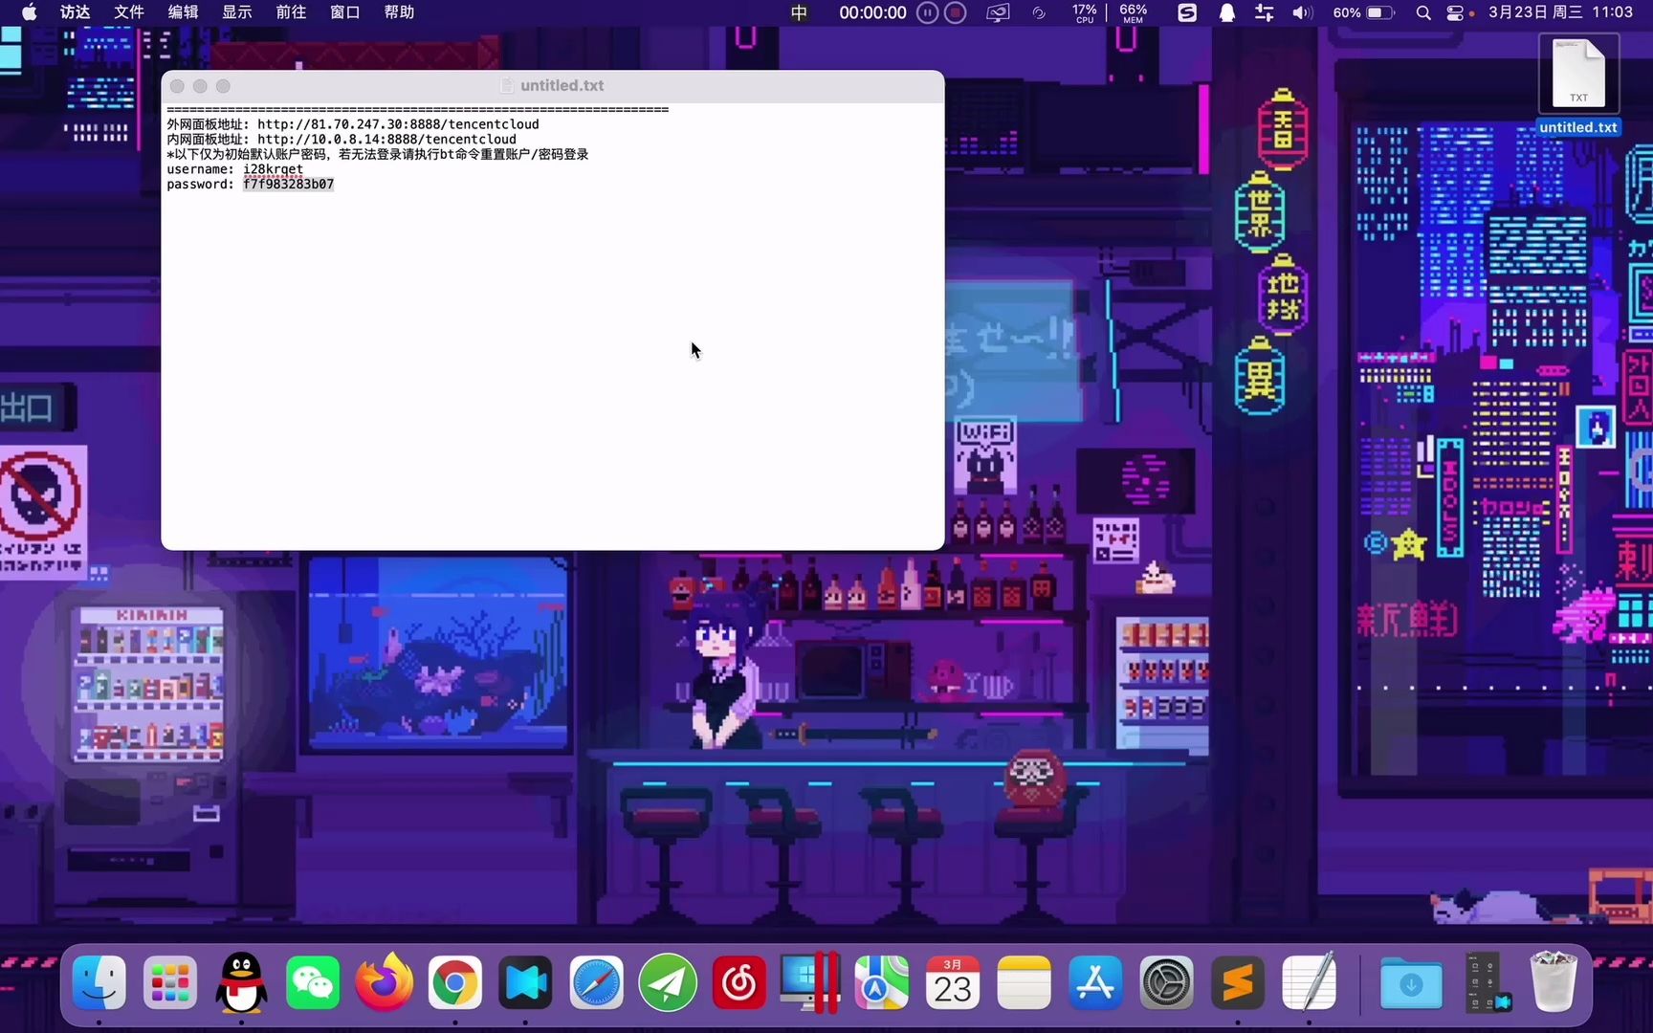Viewport: 1653px width, 1033px height.
Task: Open the Trash in the Dock
Action: (x=1554, y=981)
